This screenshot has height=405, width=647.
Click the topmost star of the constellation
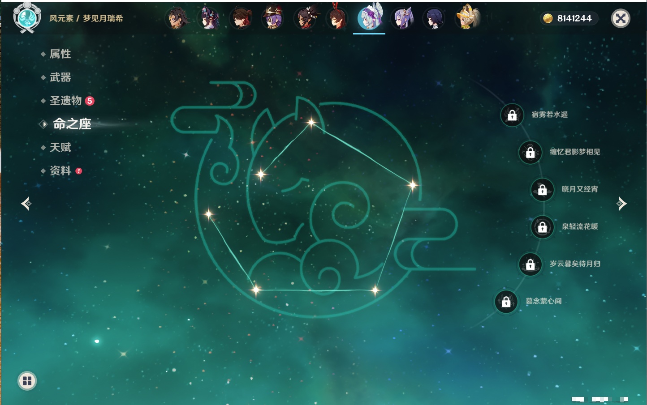point(311,122)
